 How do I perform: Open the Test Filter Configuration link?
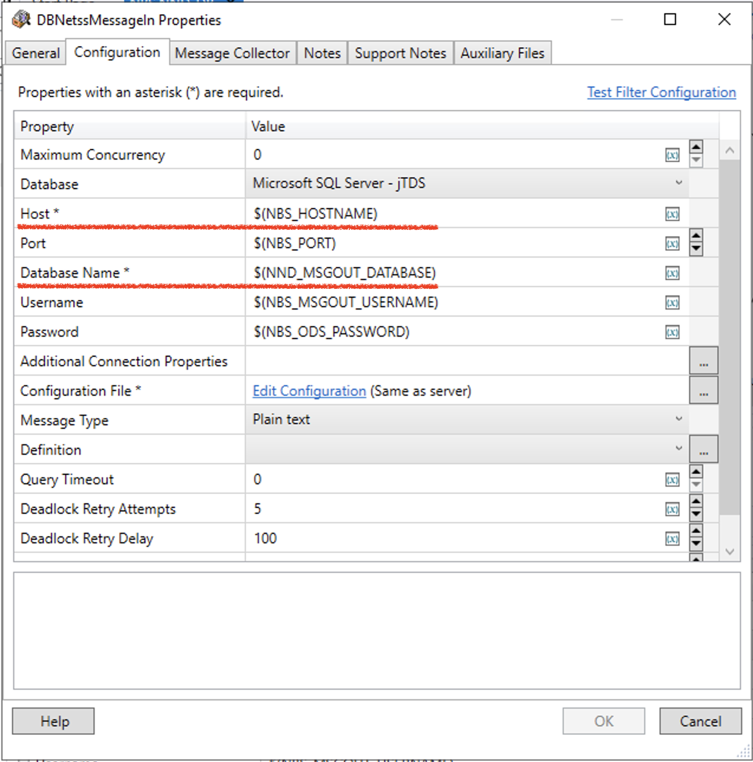point(661,92)
